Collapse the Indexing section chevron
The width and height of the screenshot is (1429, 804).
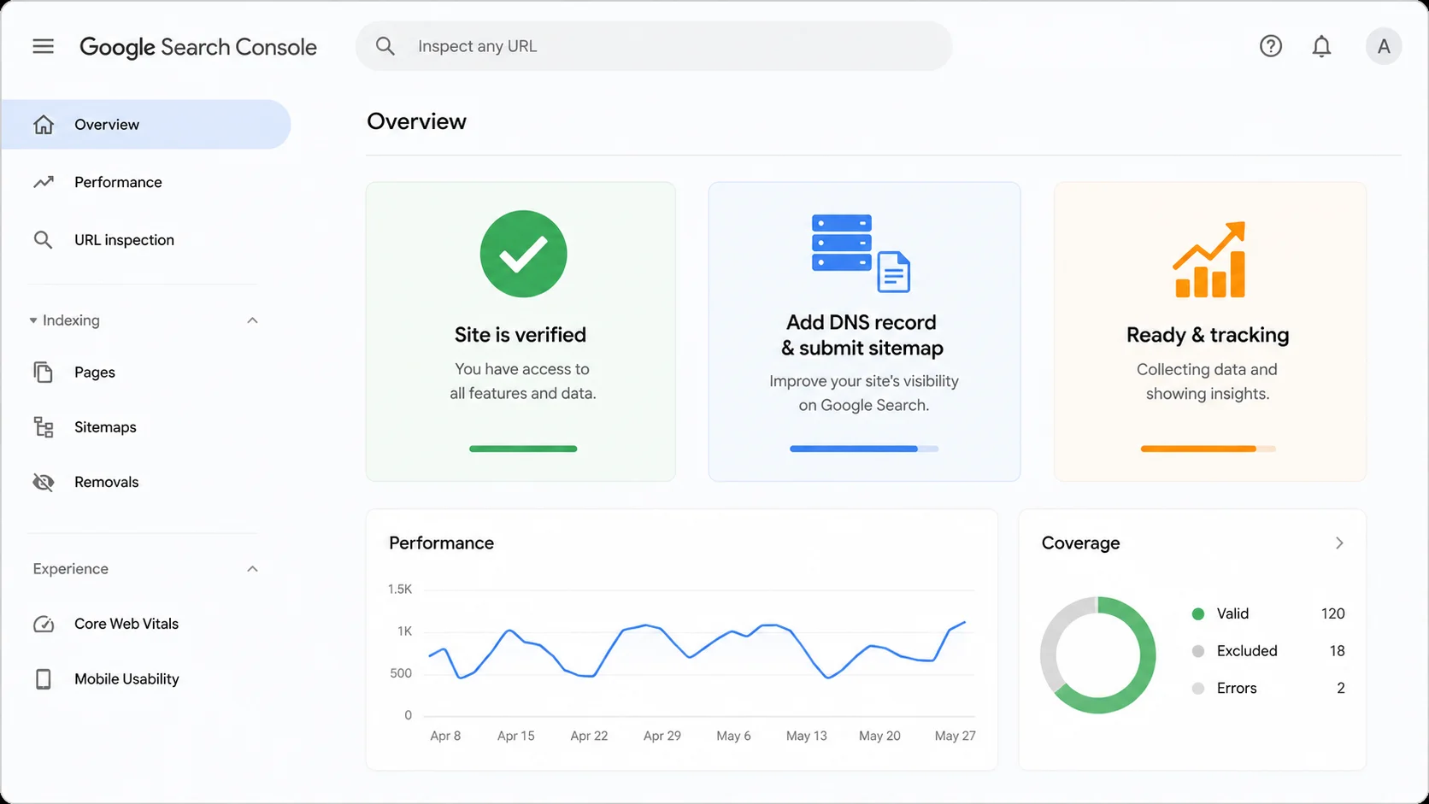tap(252, 320)
